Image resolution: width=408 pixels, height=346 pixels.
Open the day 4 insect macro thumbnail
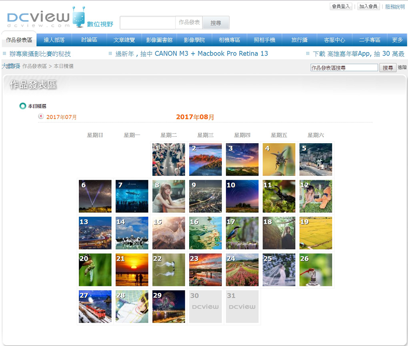point(279,160)
